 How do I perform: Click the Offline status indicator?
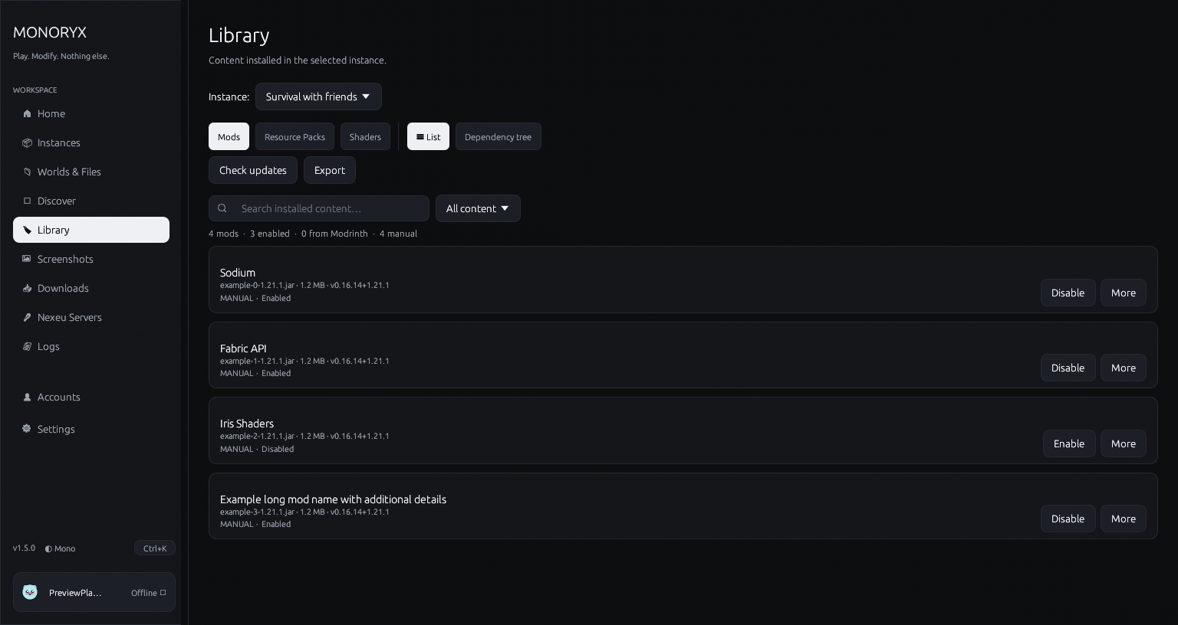pos(148,593)
